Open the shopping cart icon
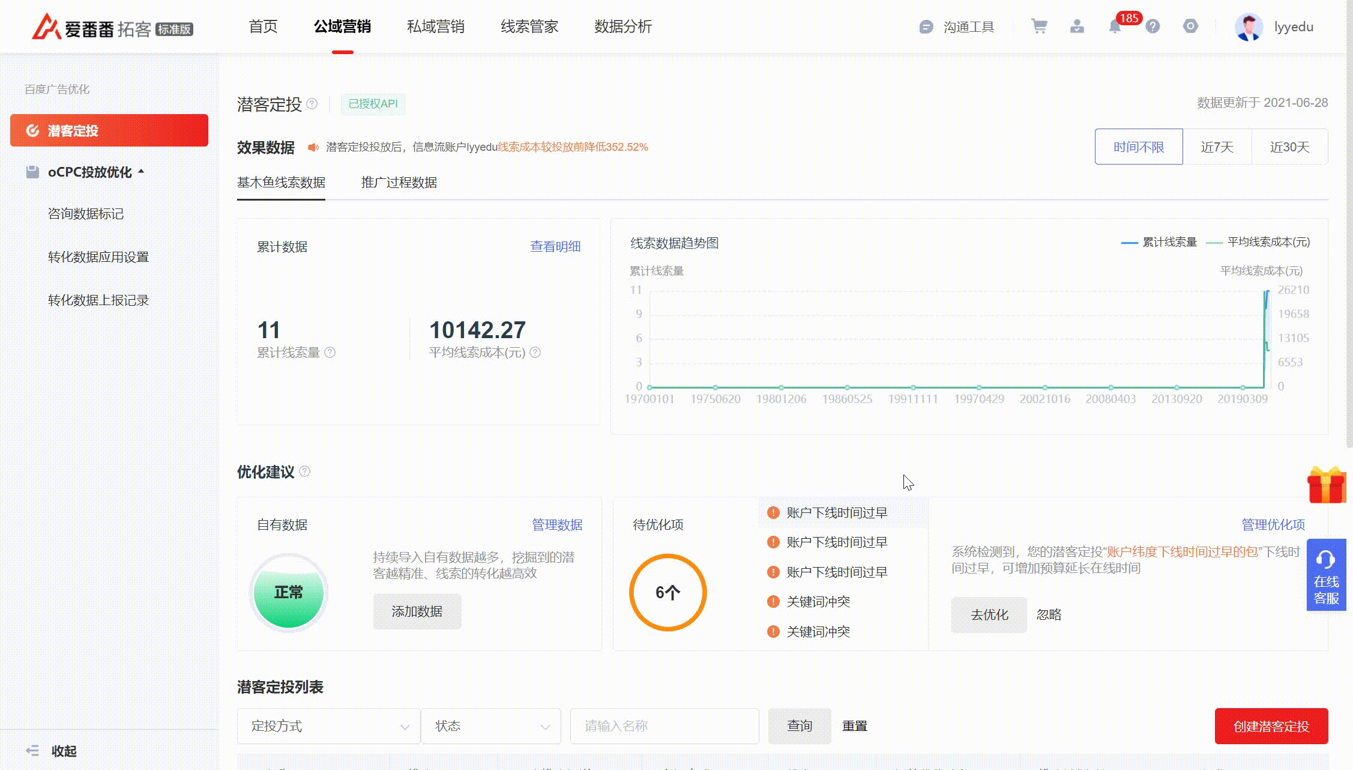The image size is (1353, 770). (x=1039, y=26)
